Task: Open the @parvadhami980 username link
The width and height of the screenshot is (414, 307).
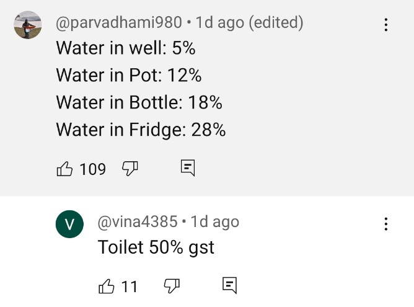Action: click(x=119, y=23)
